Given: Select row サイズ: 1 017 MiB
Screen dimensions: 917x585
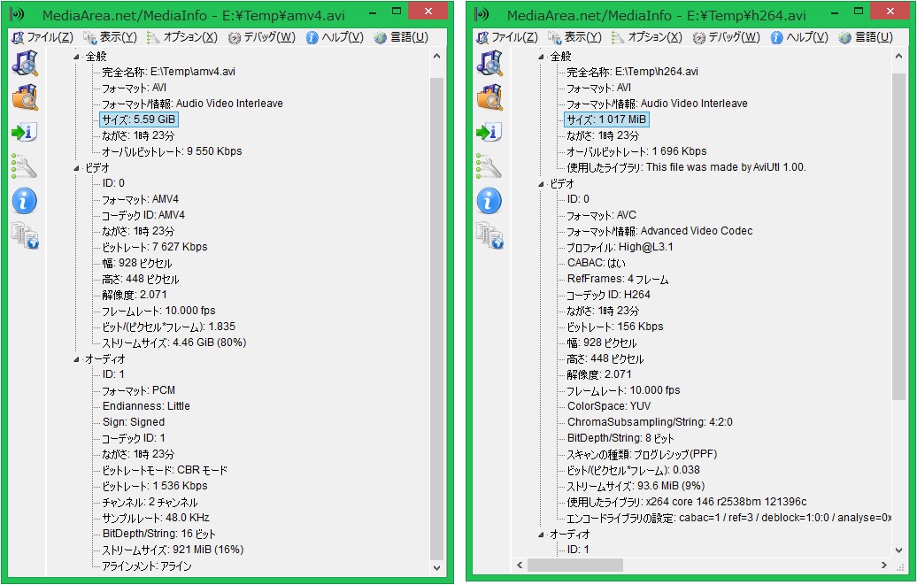Looking at the screenshot, I should tap(605, 119).
